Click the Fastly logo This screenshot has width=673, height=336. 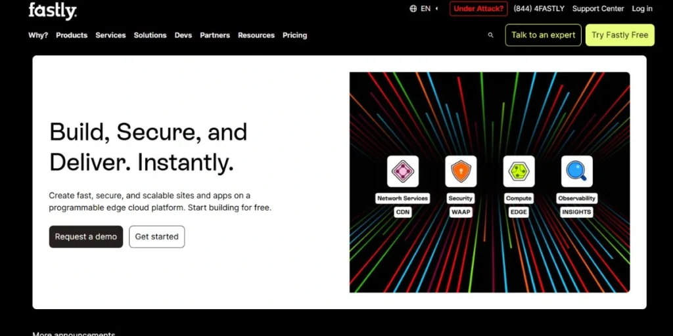pyautogui.click(x=53, y=10)
